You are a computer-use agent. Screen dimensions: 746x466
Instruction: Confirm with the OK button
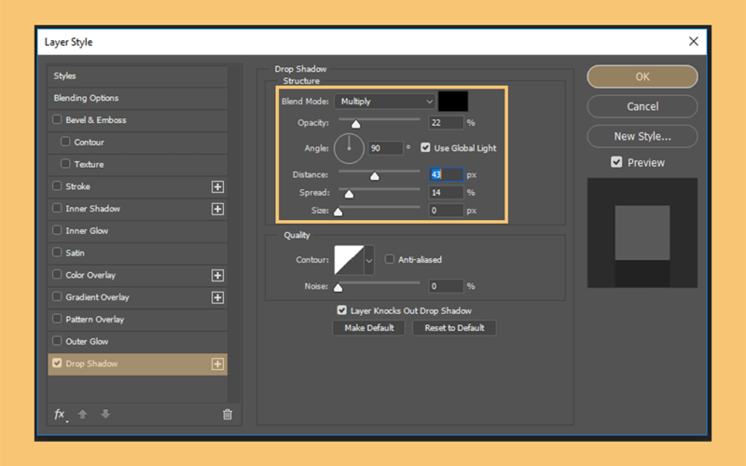point(642,76)
